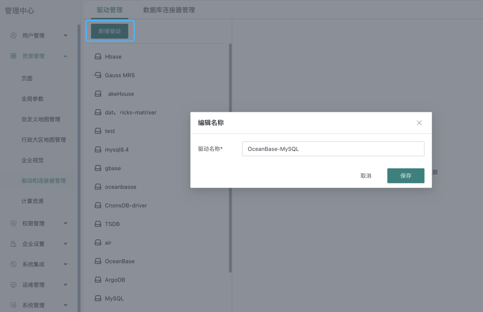Click the 驱动名称 input field
The height and width of the screenshot is (312, 483).
pyautogui.click(x=333, y=149)
